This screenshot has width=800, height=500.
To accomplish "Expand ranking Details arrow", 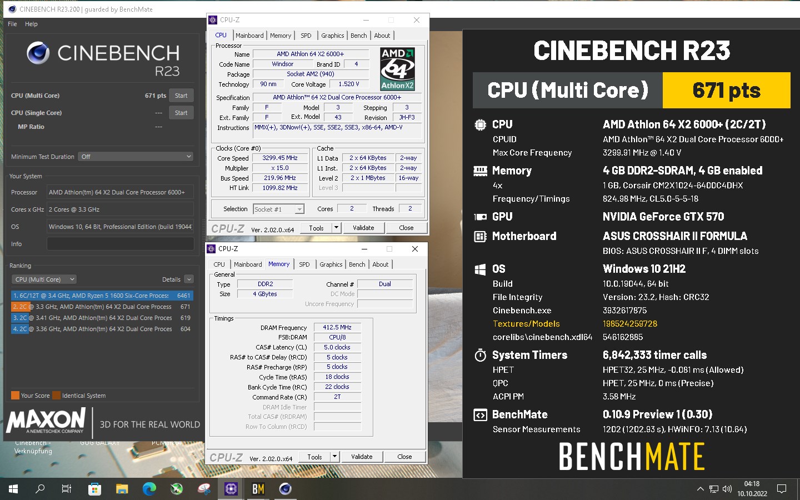I will coord(189,279).
